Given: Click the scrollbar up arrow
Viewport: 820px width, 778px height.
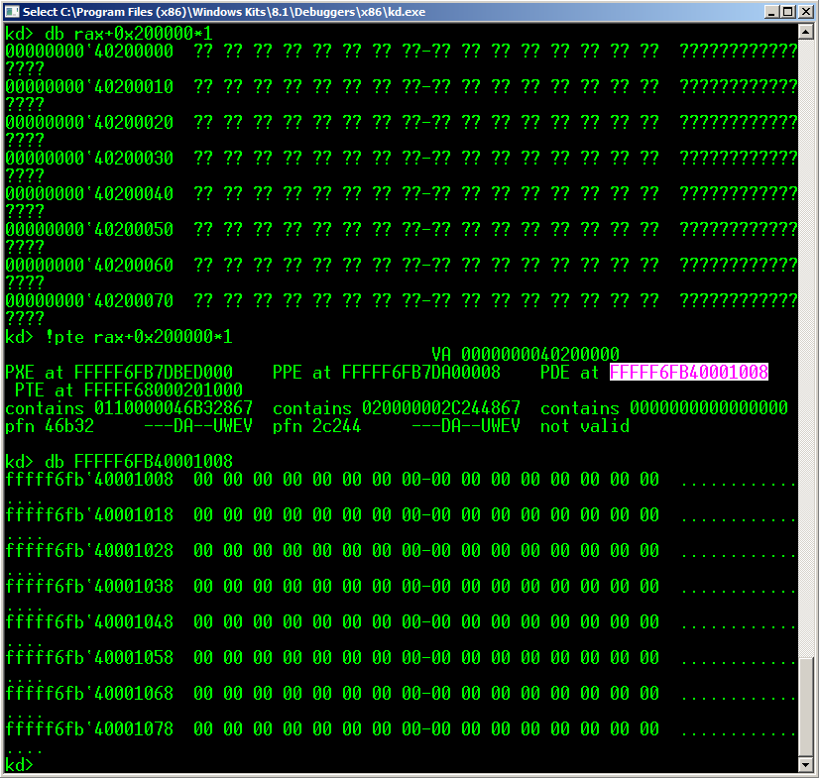Looking at the screenshot, I should [806, 33].
